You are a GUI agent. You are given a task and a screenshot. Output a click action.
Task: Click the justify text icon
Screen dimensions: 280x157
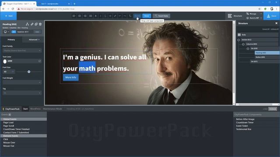click(91, 16)
